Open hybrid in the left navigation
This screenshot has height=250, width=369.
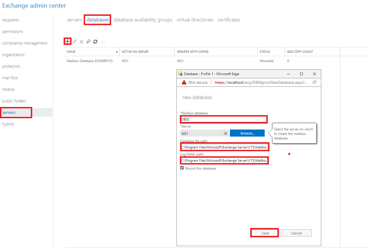point(8,124)
